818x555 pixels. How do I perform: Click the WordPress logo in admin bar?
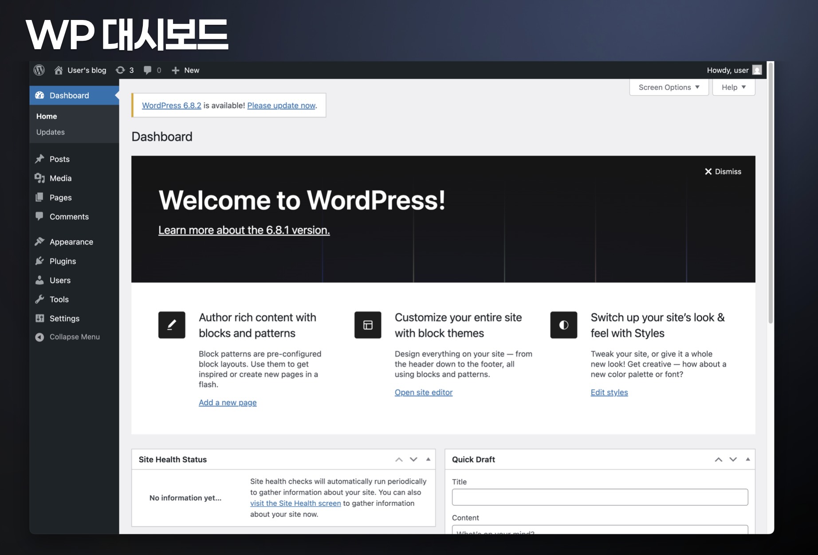pos(39,70)
